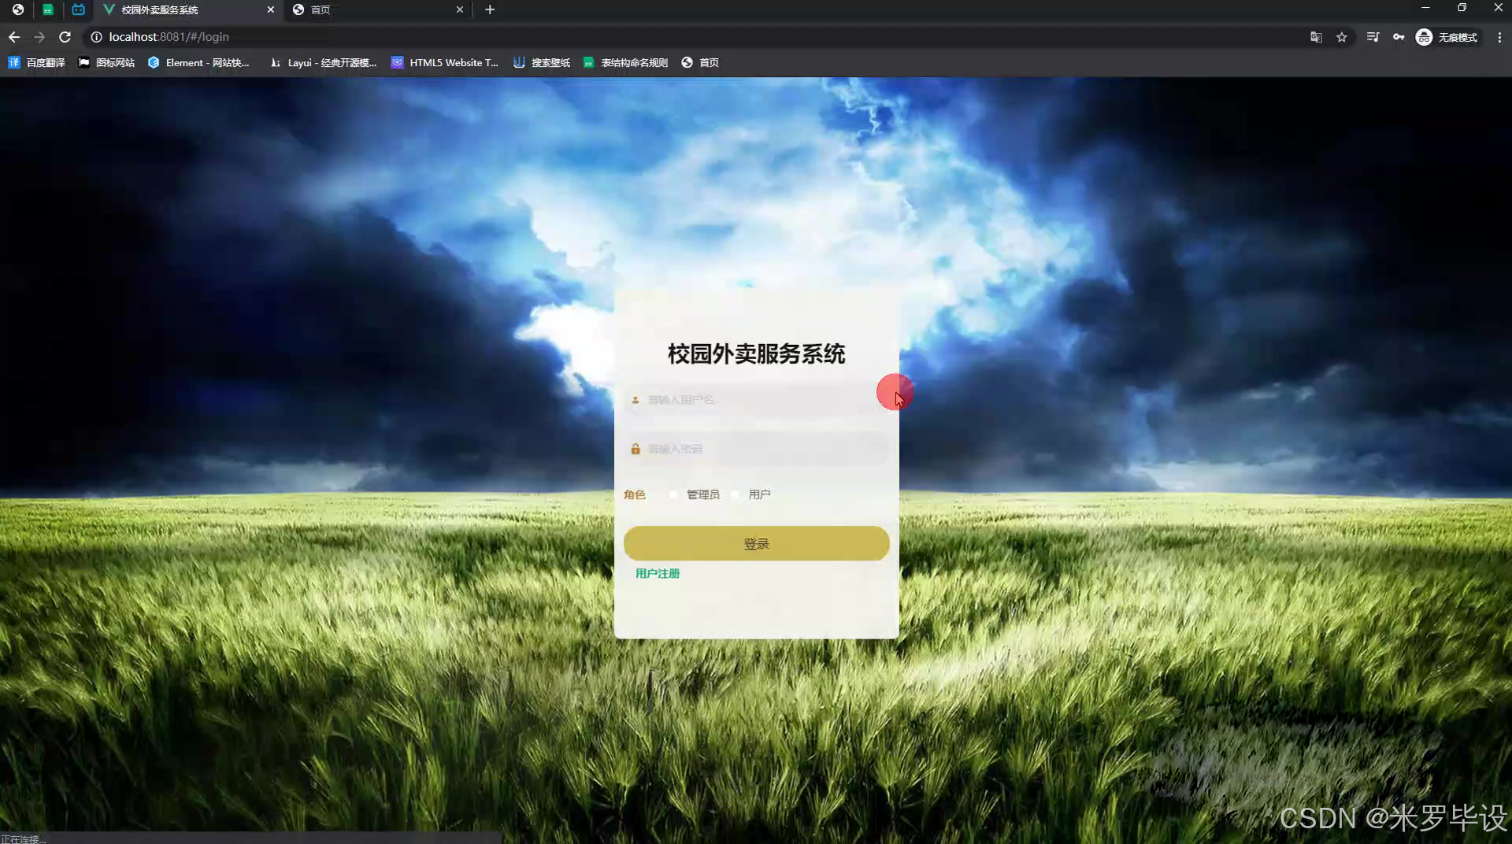Click the yellow login button bar
The image size is (1512, 844).
[755, 543]
